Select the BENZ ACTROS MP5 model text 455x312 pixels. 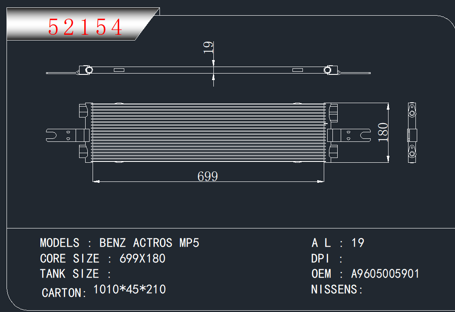[x=149, y=243]
